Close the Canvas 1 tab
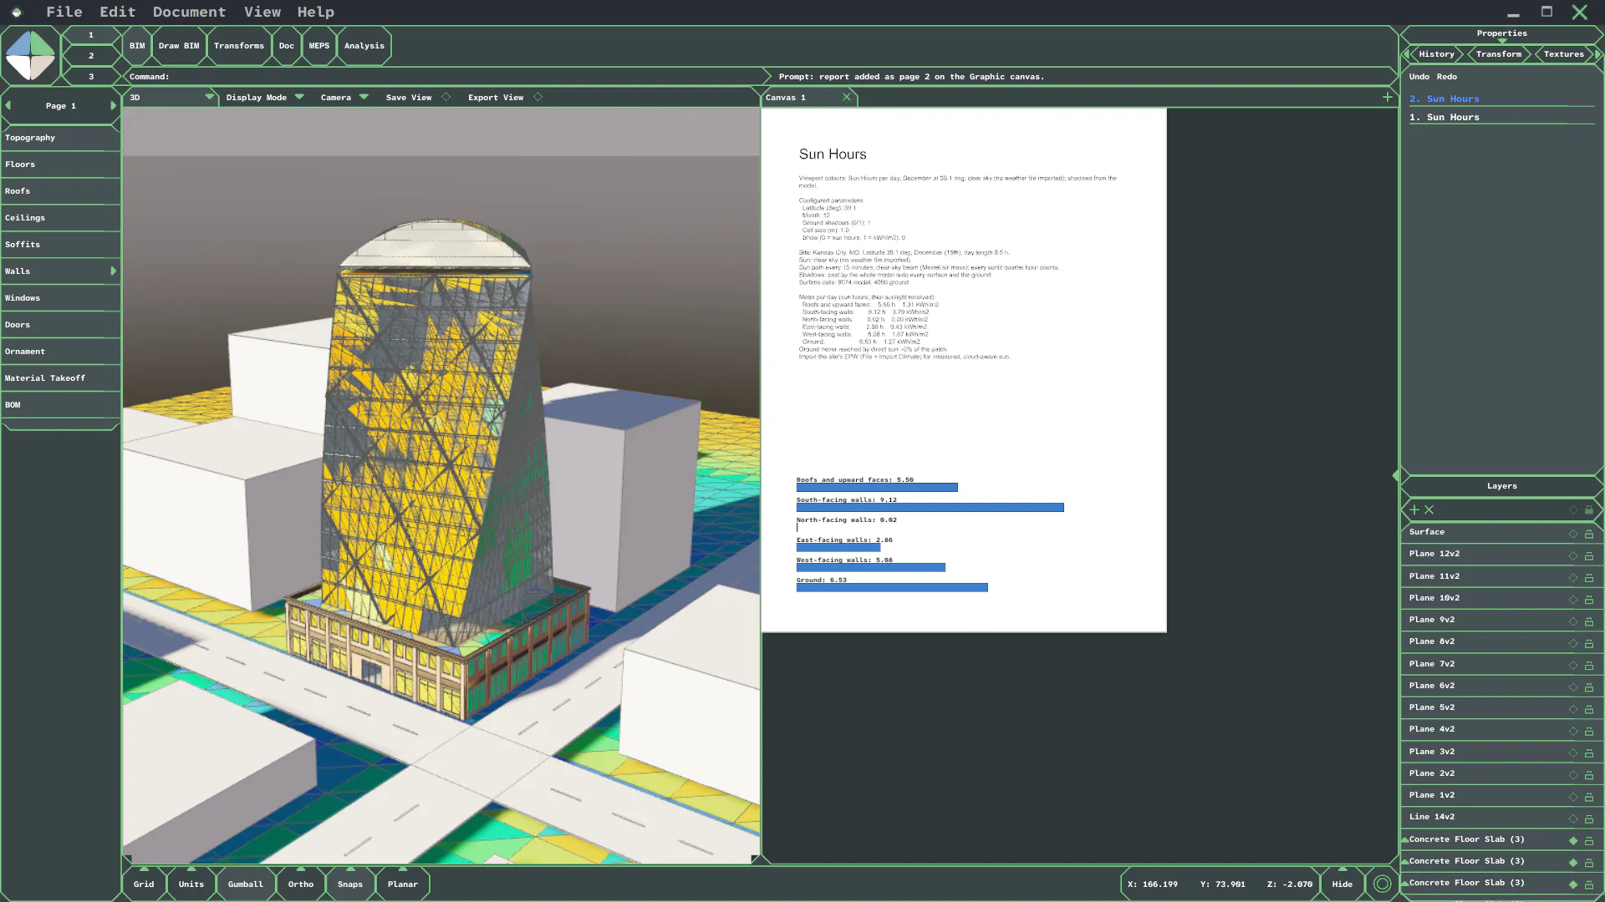 point(847,97)
